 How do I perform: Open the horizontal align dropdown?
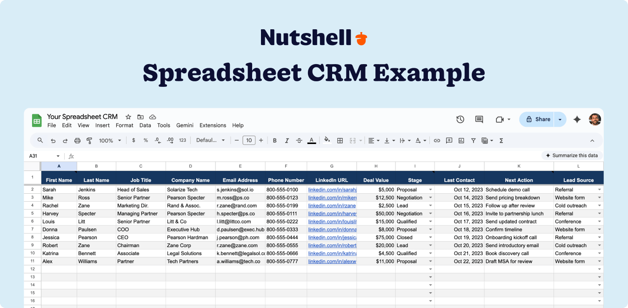(374, 140)
